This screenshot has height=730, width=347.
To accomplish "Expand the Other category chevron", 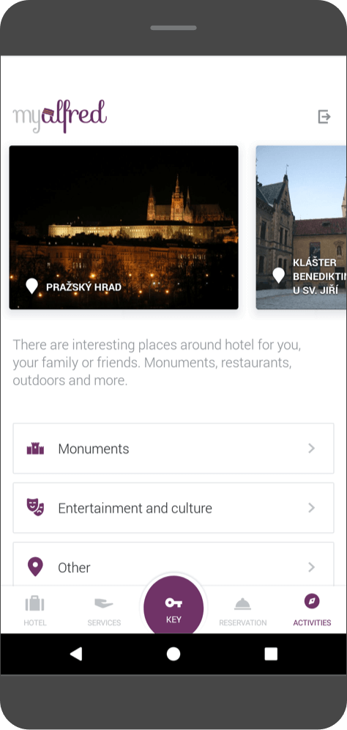I will pyautogui.click(x=312, y=567).
